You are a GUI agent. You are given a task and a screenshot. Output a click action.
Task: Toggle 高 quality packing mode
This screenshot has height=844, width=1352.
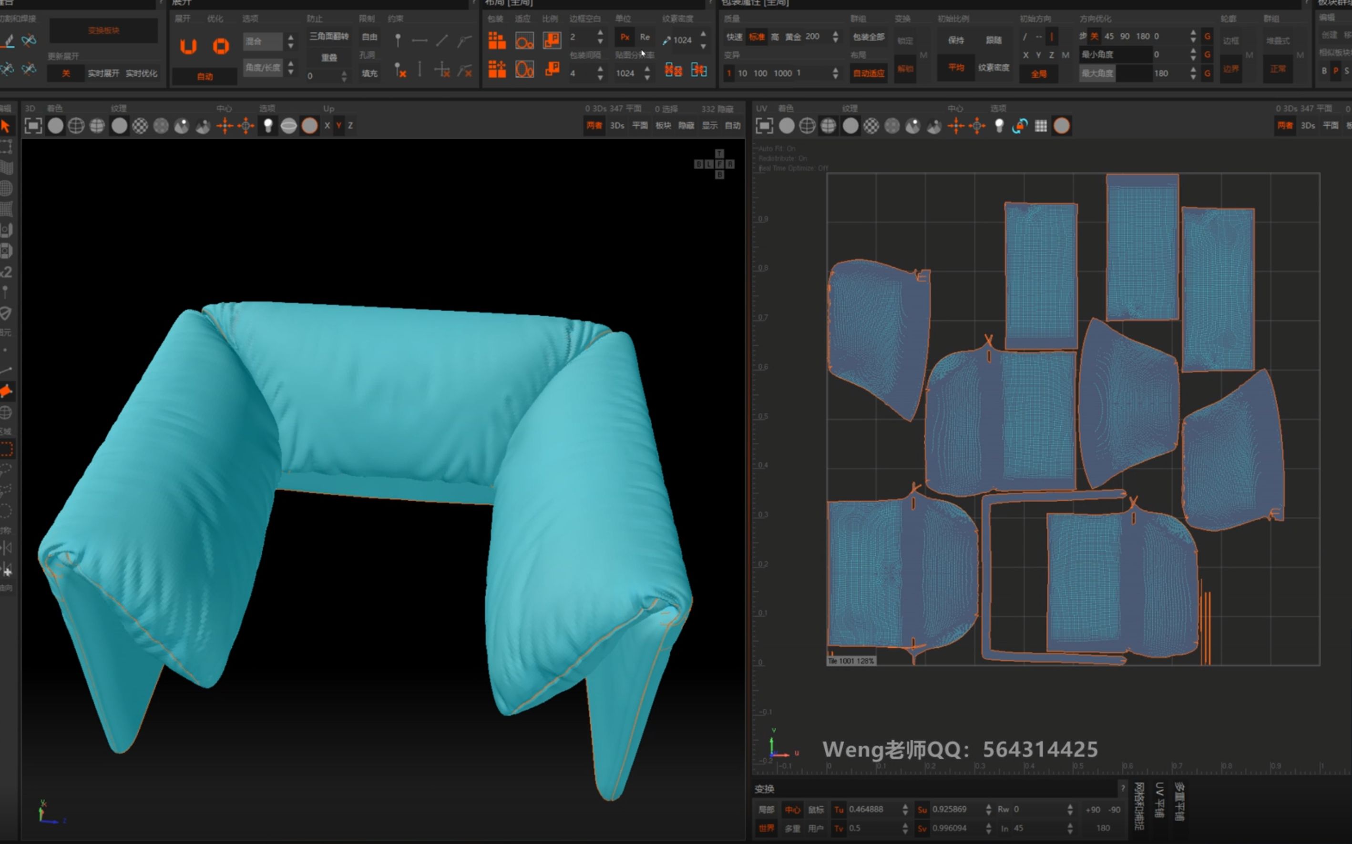coord(775,37)
